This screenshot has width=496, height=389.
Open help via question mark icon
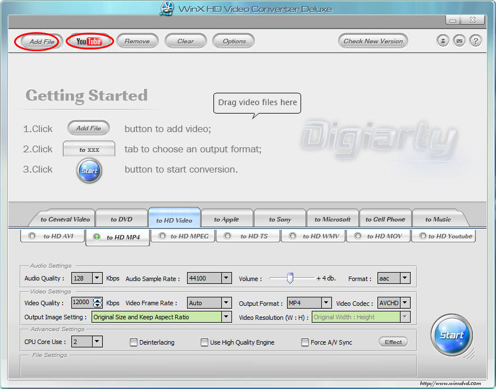475,41
